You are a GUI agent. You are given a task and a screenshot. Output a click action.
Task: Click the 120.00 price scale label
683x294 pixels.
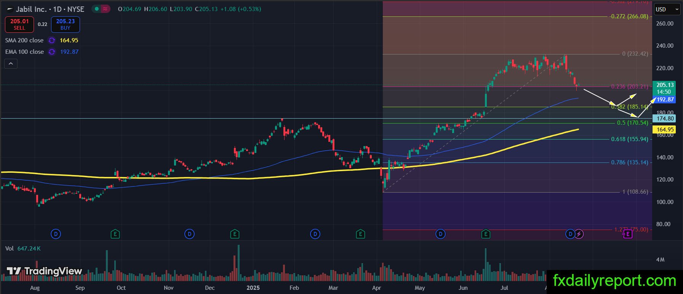[665, 180]
